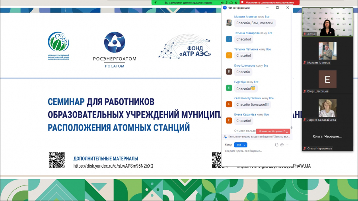Open the 'Кому: Все' recipient dropdown
This screenshot has width=358, height=201.
tap(240, 145)
